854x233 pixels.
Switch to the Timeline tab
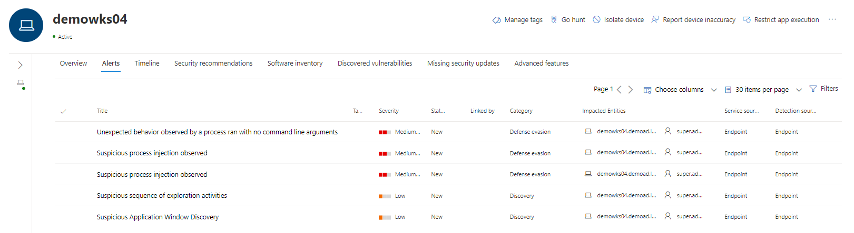pyautogui.click(x=146, y=63)
